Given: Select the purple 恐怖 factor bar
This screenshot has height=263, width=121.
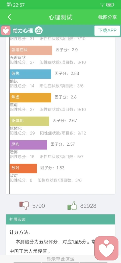Looking at the screenshot, I should [x=28, y=145].
